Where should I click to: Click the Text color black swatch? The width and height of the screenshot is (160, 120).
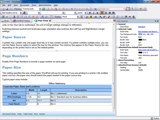click(x=140, y=52)
